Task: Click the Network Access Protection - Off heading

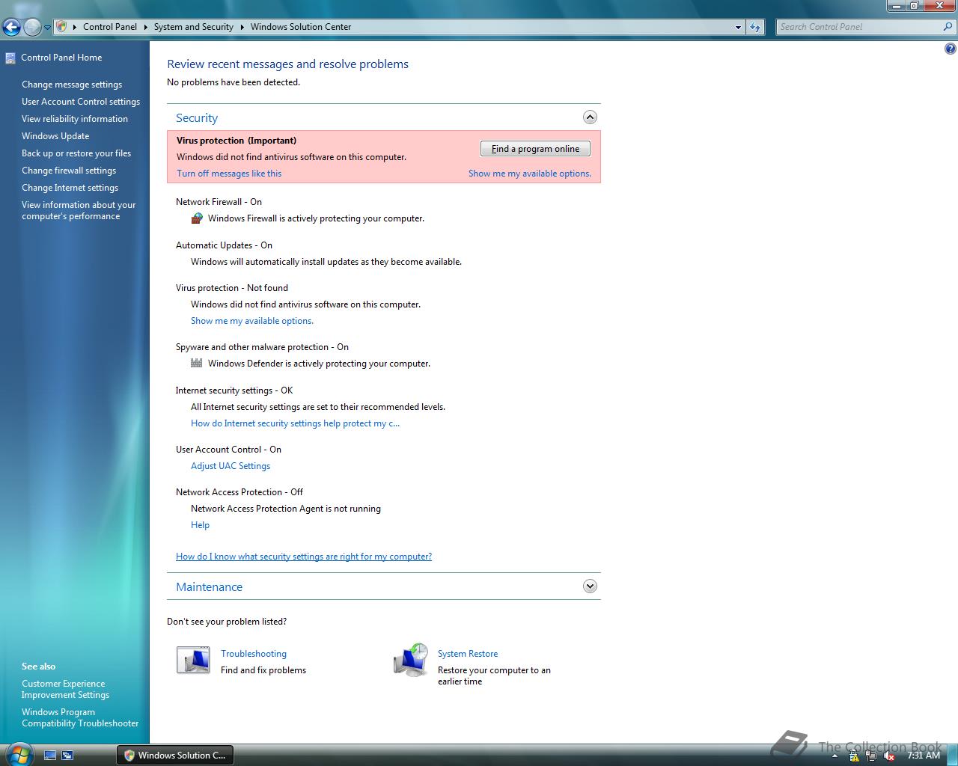Action: (239, 492)
